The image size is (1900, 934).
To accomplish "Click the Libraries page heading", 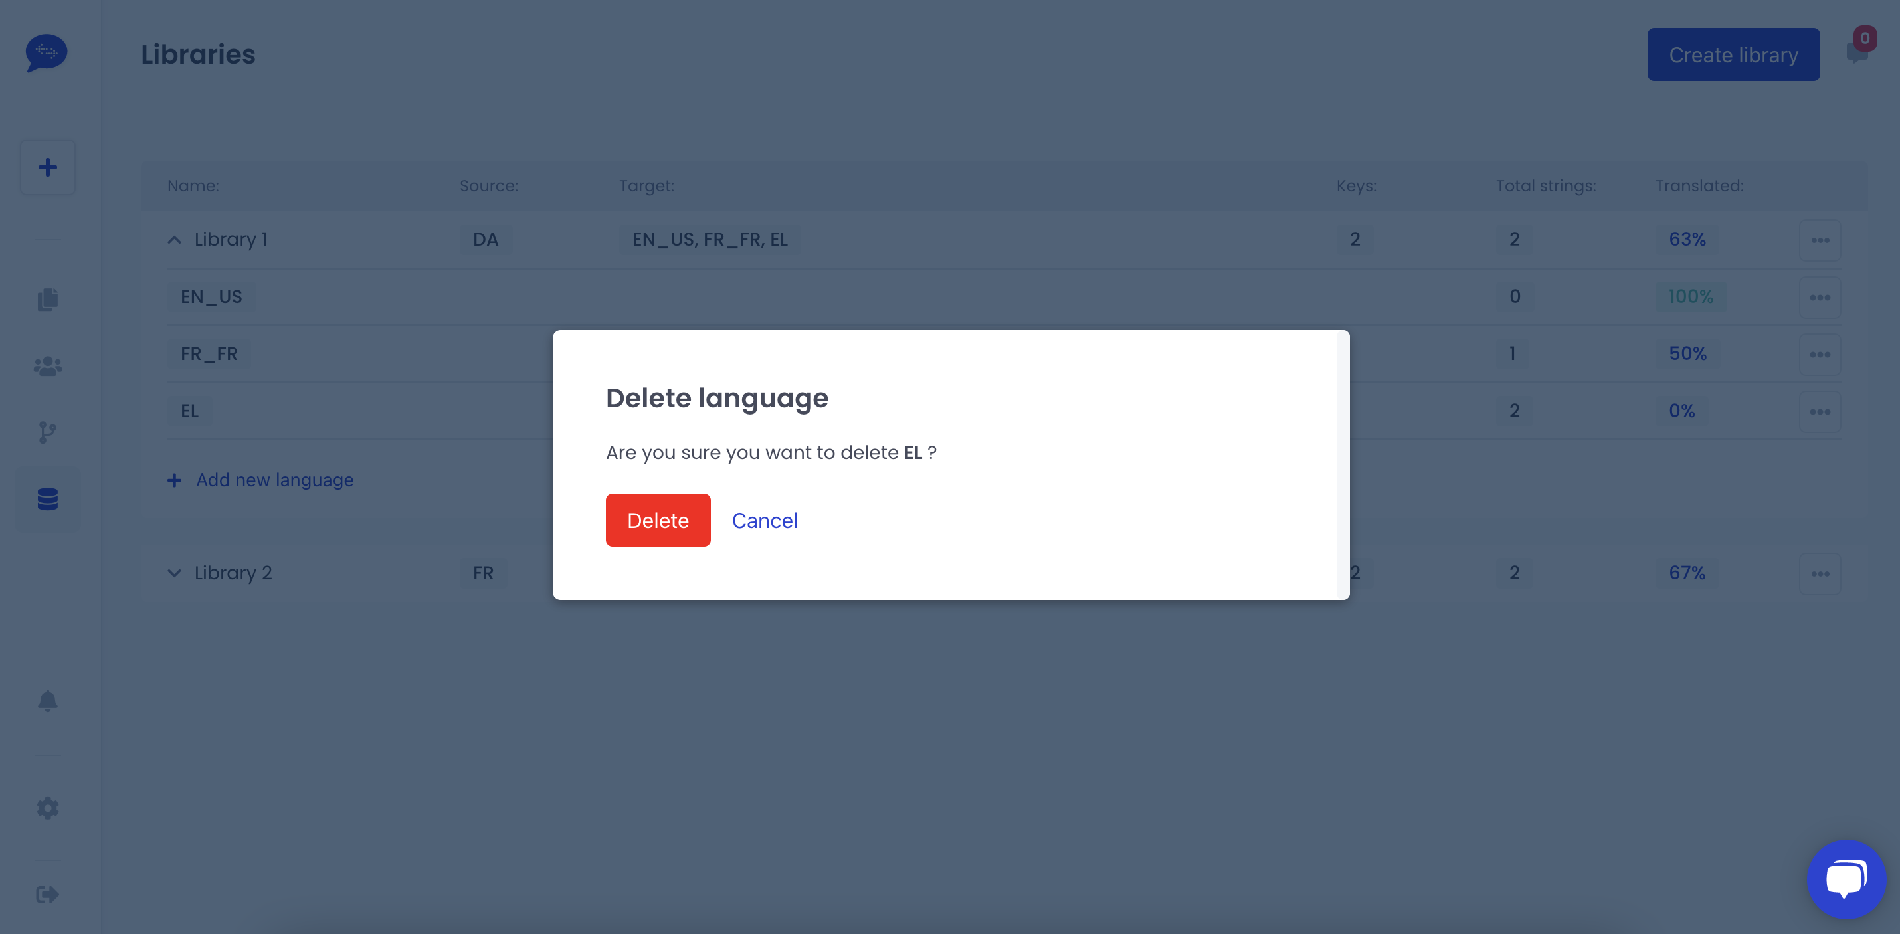I will pyautogui.click(x=198, y=54).
